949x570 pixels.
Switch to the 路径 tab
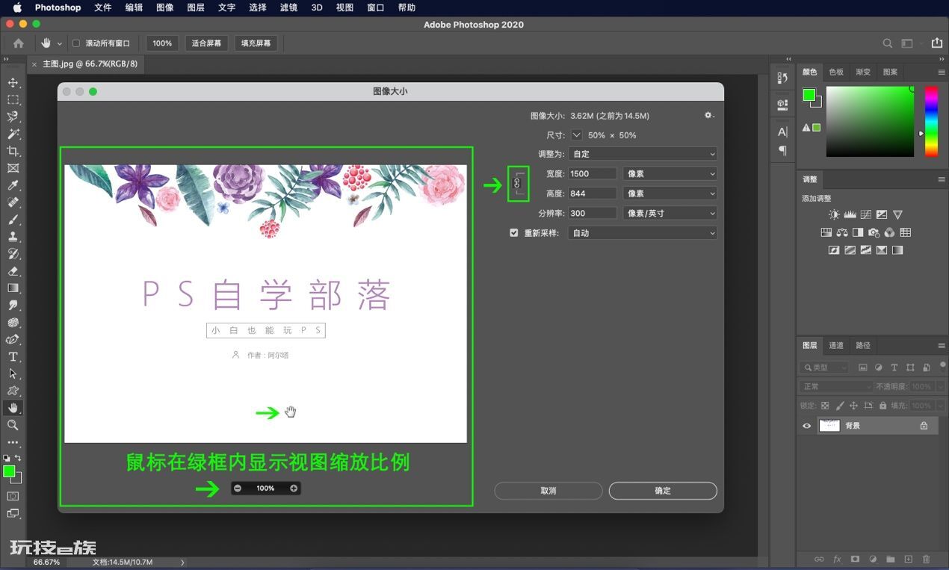pos(863,345)
